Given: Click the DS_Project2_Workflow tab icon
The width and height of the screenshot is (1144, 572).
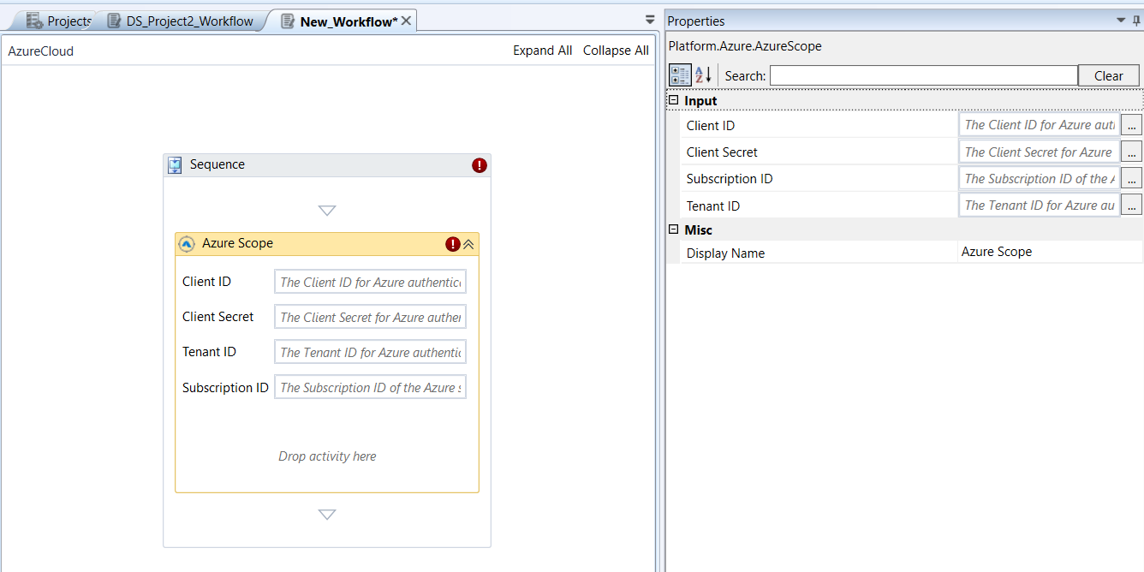Looking at the screenshot, I should [x=114, y=21].
